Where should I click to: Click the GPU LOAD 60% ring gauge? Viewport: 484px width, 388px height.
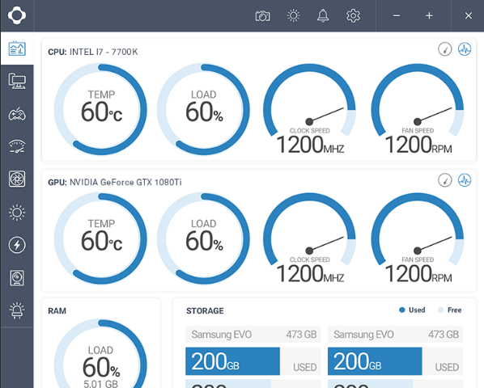[203, 238]
